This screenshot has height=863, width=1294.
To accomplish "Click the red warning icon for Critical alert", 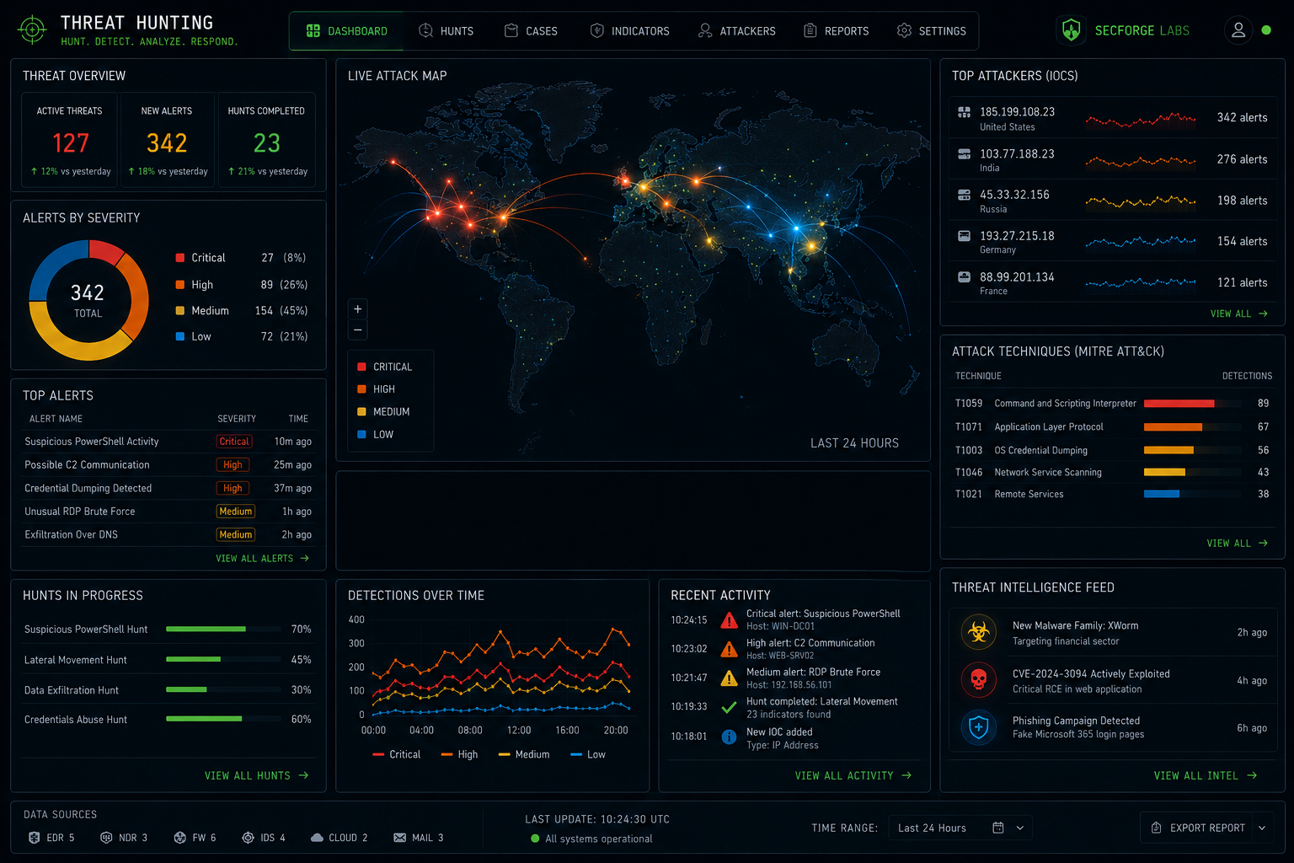I will tap(729, 620).
